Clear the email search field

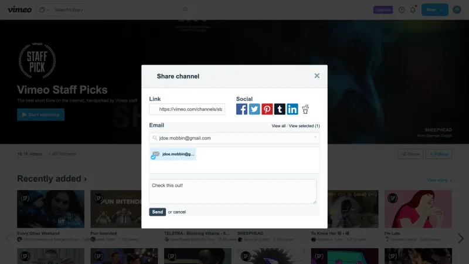pos(315,137)
